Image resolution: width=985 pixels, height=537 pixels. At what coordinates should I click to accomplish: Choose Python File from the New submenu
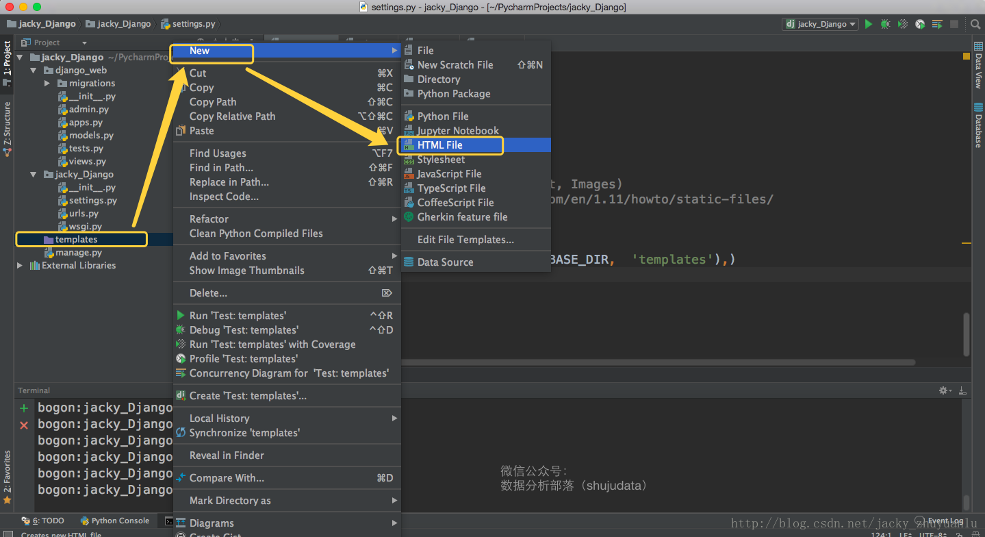point(476,116)
